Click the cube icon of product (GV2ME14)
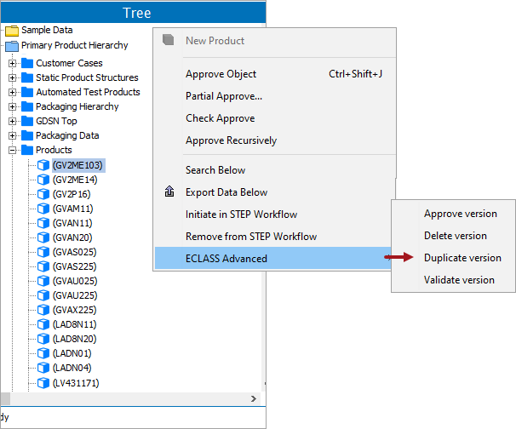The height and width of the screenshot is (429, 516). coord(43,180)
